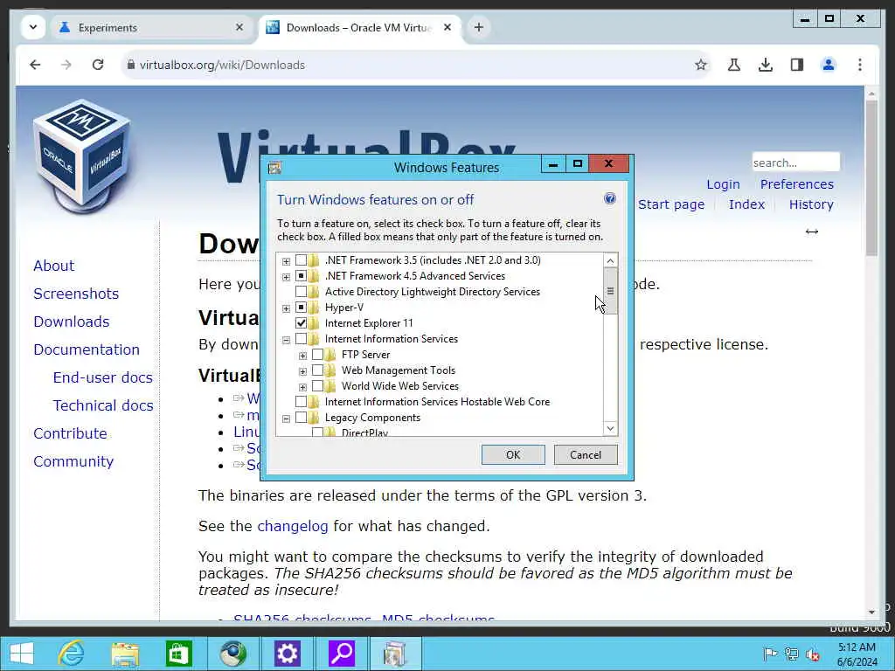Toggle .NET Framework 4.5 Advanced Services checkbox
Image resolution: width=895 pixels, height=671 pixels.
click(301, 276)
